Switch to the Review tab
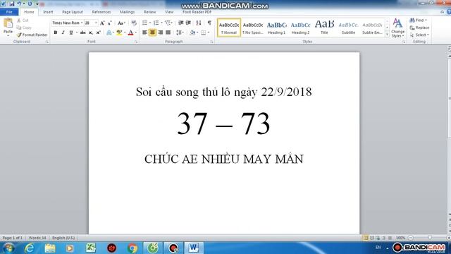Viewport: 451px width, 254px height. pyautogui.click(x=149, y=12)
